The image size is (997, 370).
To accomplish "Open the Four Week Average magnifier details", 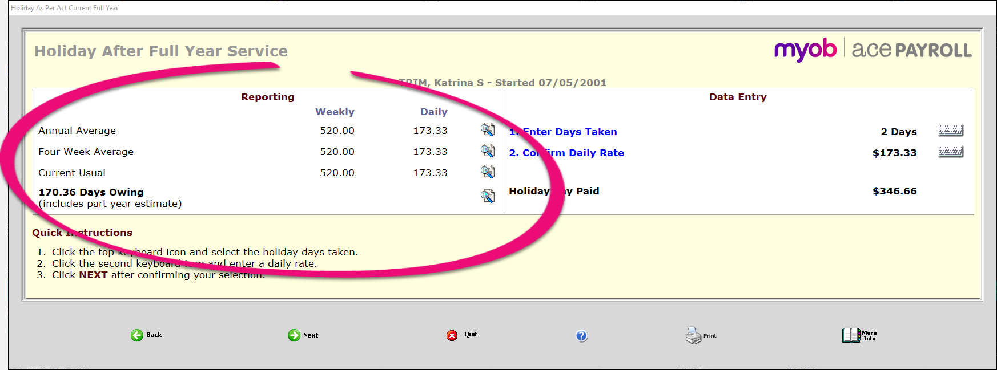I will pos(487,151).
